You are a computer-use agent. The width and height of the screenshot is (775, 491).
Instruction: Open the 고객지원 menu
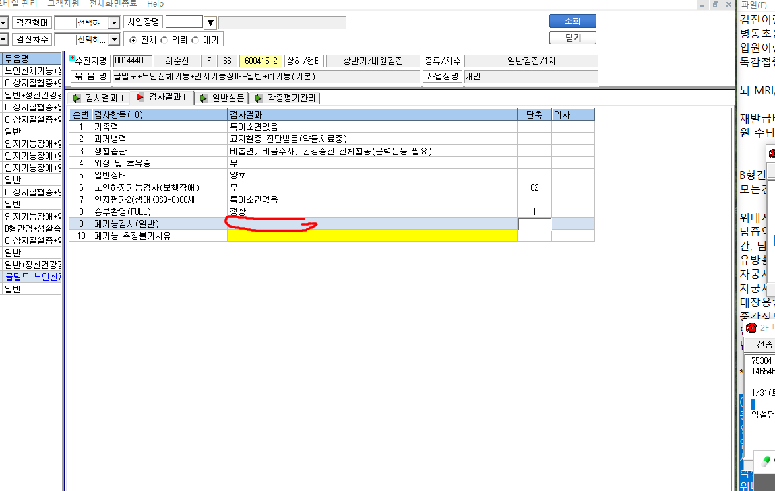coord(63,4)
